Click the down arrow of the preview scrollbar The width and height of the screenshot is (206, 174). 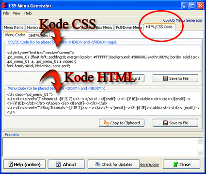click(x=200, y=153)
